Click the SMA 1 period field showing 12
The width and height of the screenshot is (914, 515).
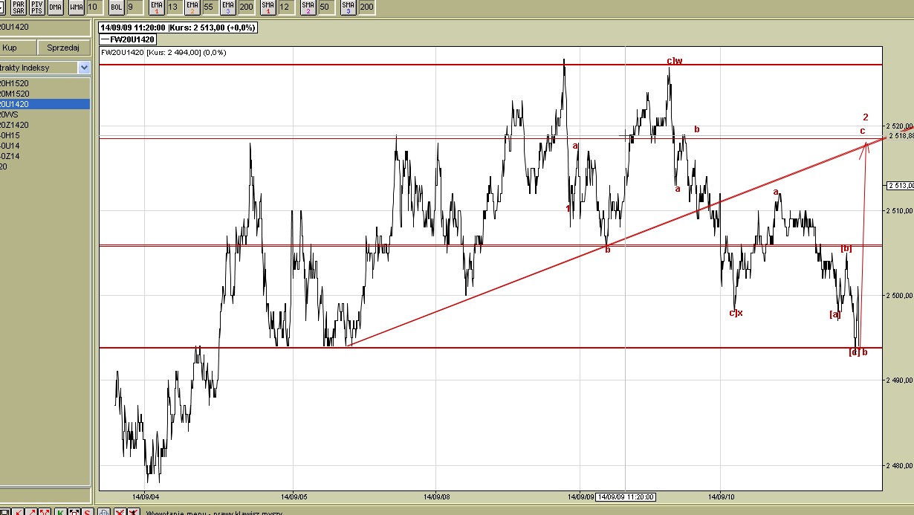click(285, 7)
